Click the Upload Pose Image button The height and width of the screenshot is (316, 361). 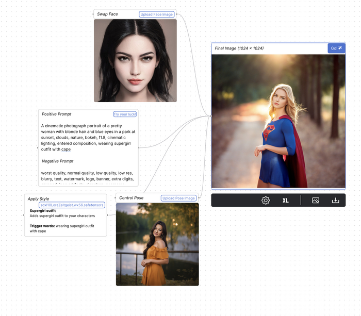(179, 198)
